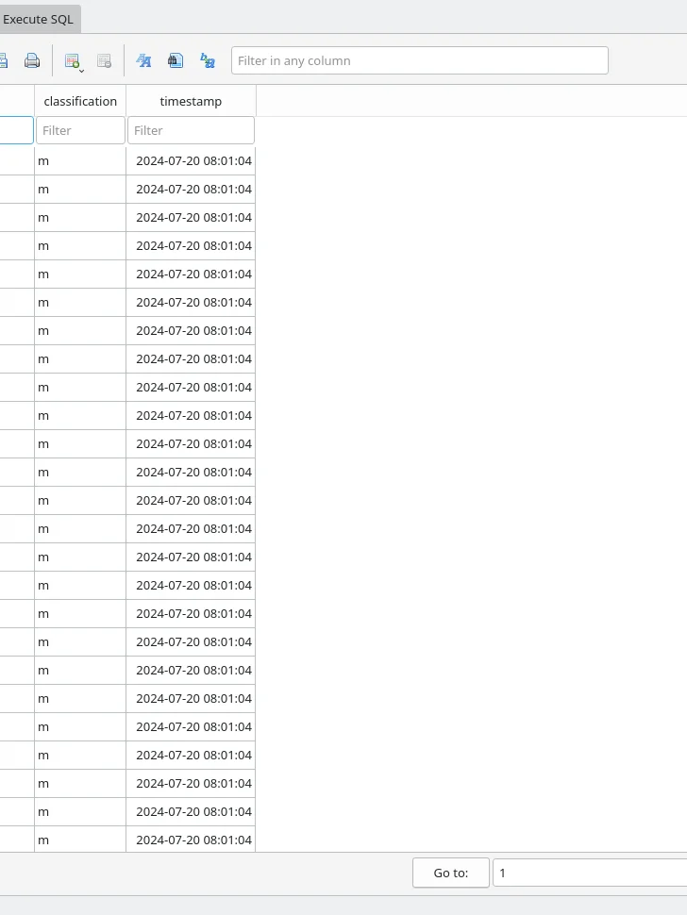This screenshot has height=915, width=687.
Task: Click the timestamp column Filter box
Action: tap(191, 130)
